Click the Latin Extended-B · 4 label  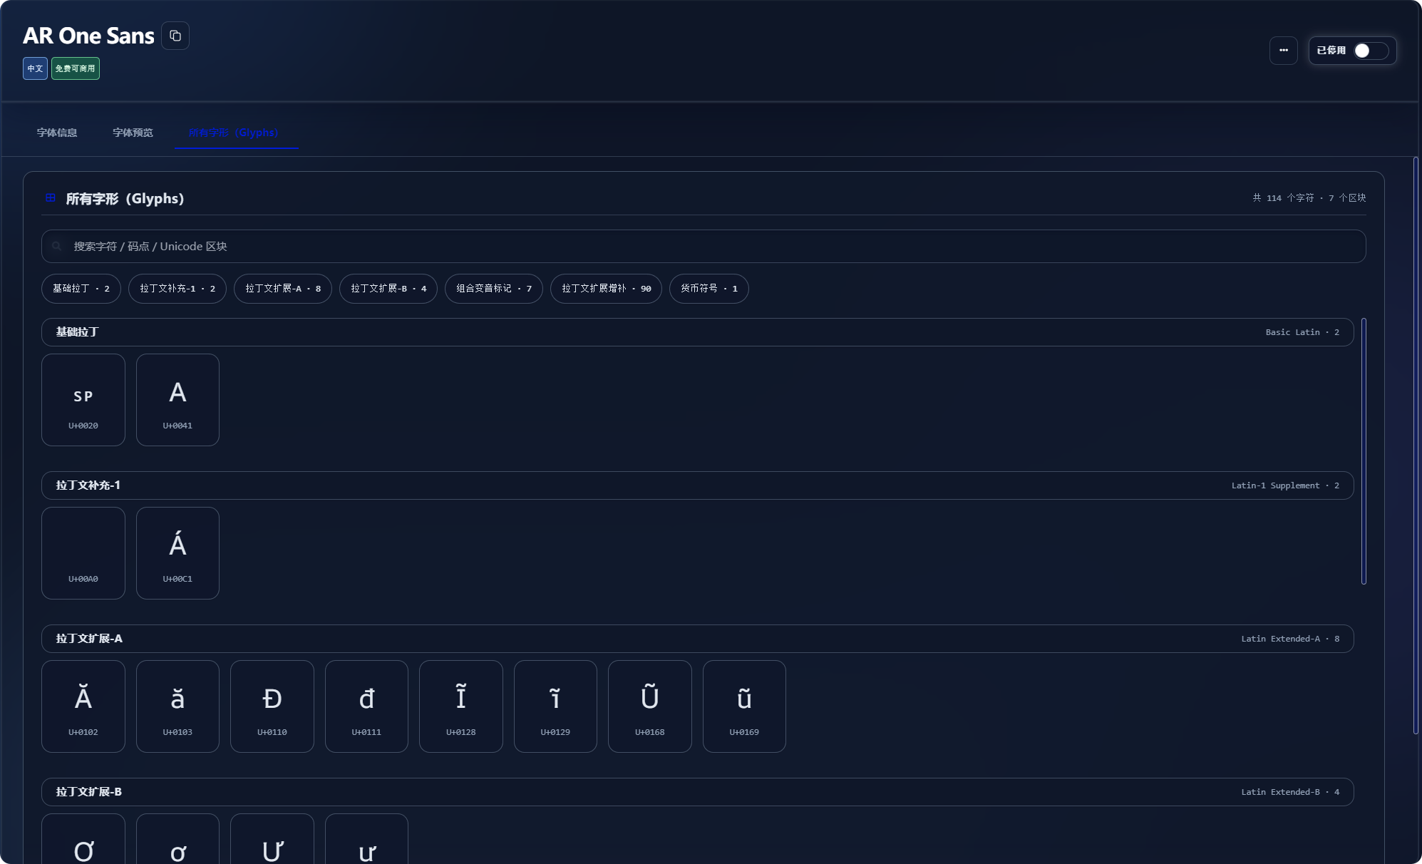tap(1290, 792)
